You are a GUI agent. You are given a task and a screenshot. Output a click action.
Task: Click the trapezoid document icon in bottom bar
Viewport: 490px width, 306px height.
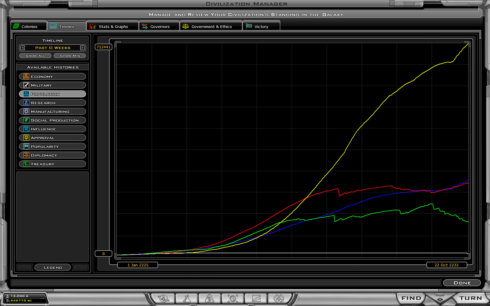click(209, 298)
